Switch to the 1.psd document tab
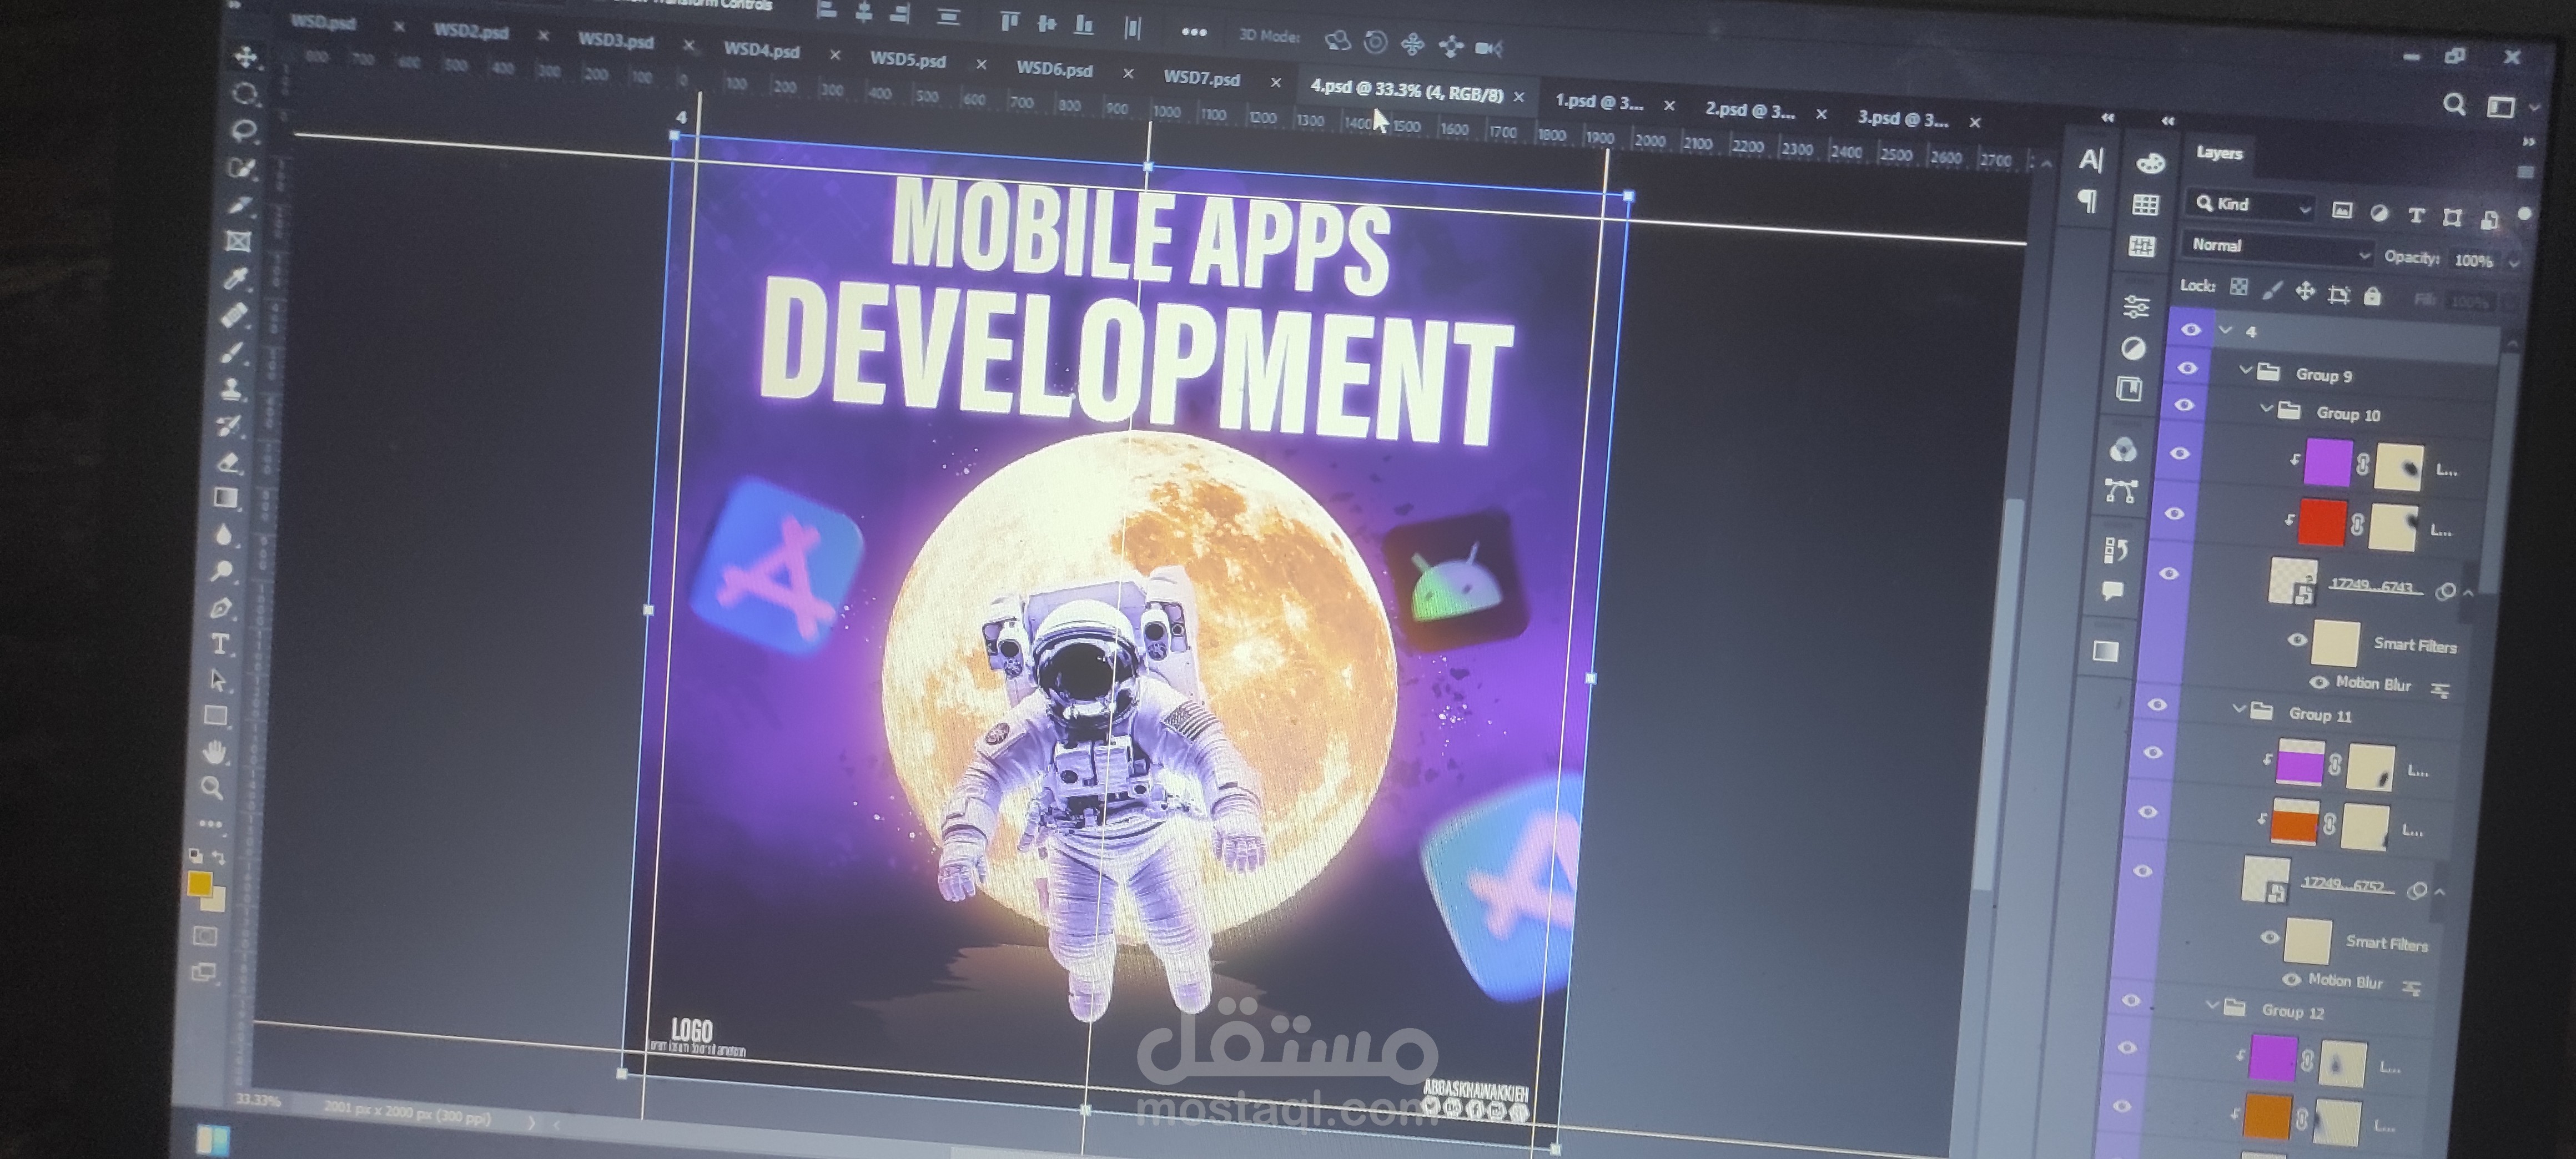The height and width of the screenshot is (1159, 2576). coord(1599,101)
